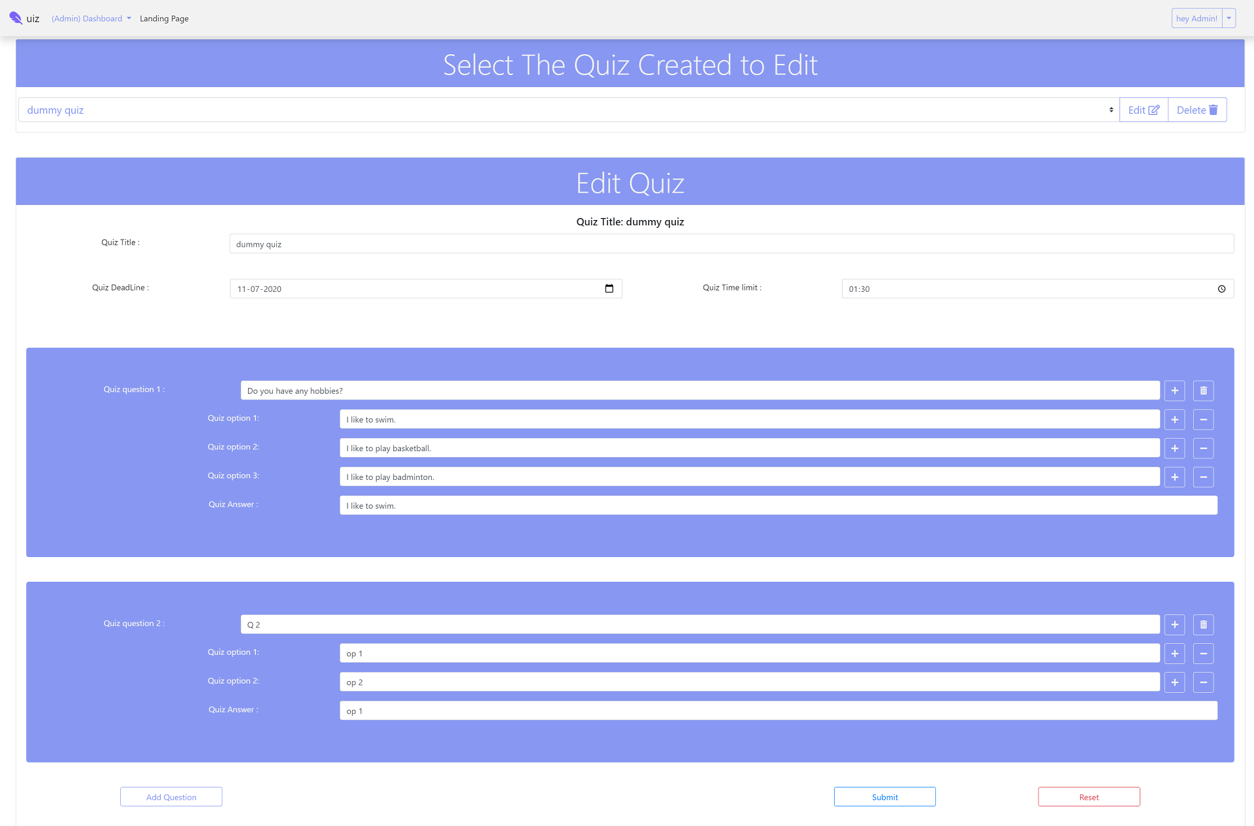Expand arrow next to 'hey Admin!'

(x=1229, y=18)
